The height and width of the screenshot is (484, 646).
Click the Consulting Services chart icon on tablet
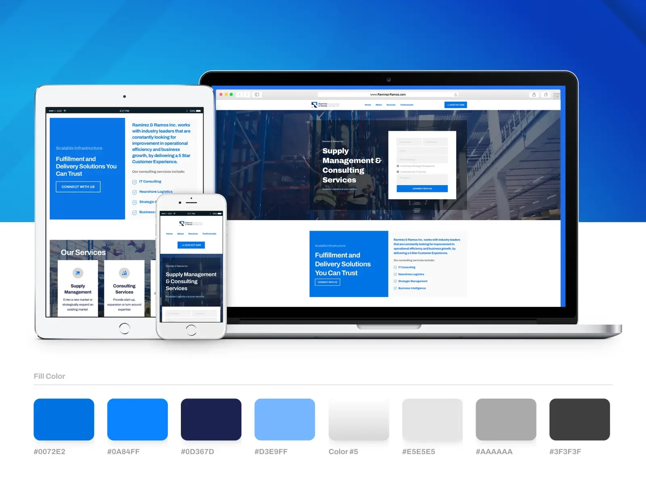(x=124, y=273)
